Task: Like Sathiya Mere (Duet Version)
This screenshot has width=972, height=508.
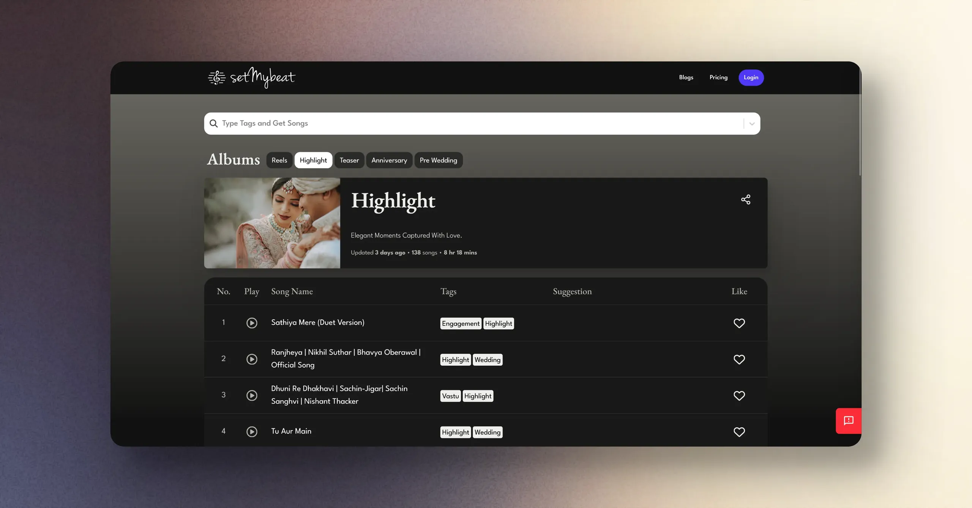Action: pos(739,323)
